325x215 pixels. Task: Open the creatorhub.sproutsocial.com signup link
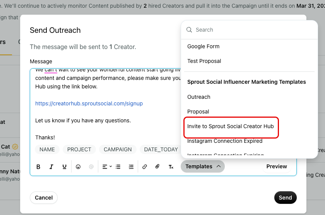(89, 103)
